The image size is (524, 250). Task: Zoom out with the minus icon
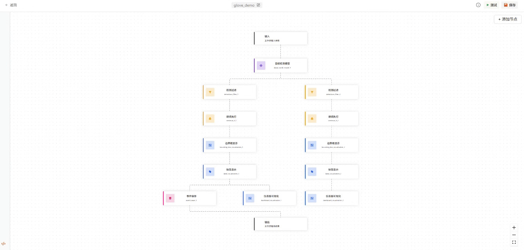[514, 235]
